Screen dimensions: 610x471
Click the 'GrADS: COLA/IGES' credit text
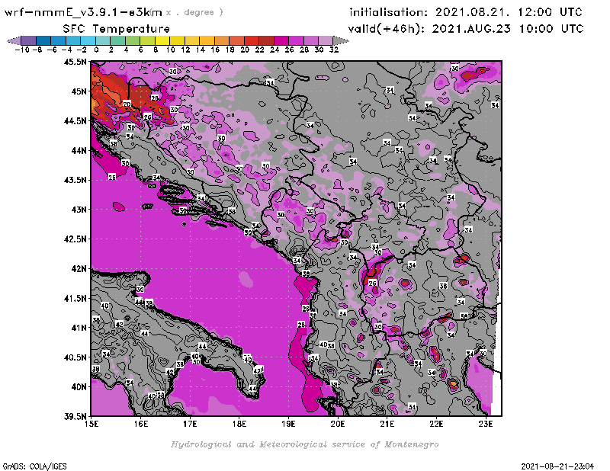tap(34, 466)
